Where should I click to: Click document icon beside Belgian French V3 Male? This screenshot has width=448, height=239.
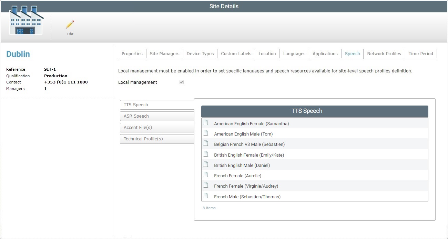point(206,143)
